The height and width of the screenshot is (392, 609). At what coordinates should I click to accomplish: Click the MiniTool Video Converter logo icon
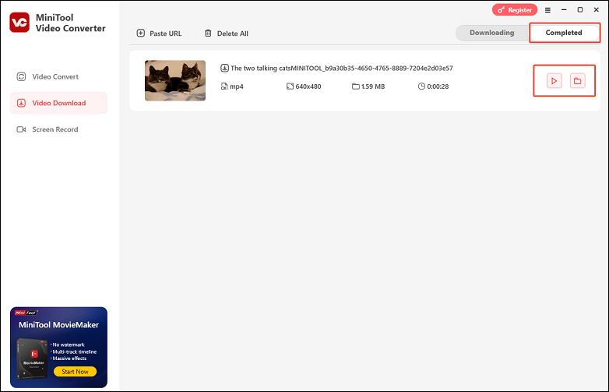[x=19, y=23]
